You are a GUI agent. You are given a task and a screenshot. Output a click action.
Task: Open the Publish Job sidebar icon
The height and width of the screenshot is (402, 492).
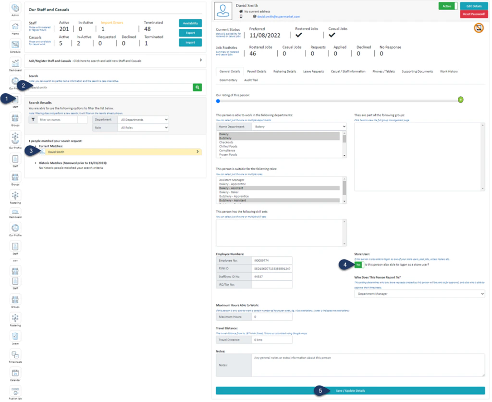tap(15, 391)
